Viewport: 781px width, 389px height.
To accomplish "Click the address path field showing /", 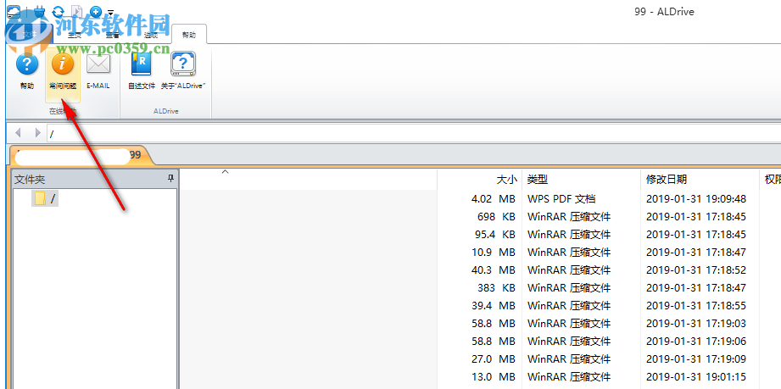I will pos(414,134).
